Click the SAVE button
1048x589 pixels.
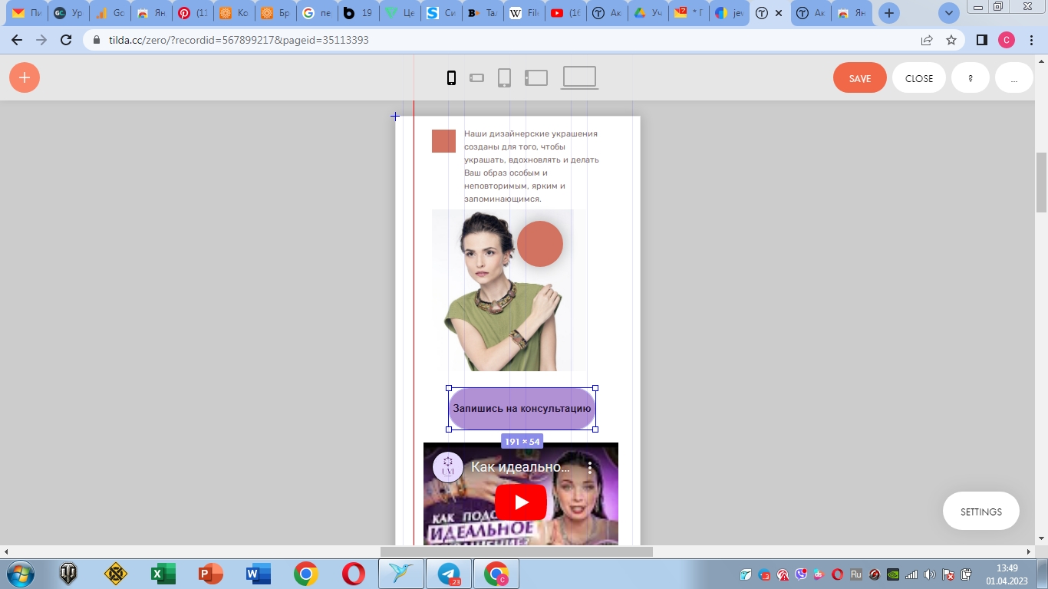click(860, 78)
